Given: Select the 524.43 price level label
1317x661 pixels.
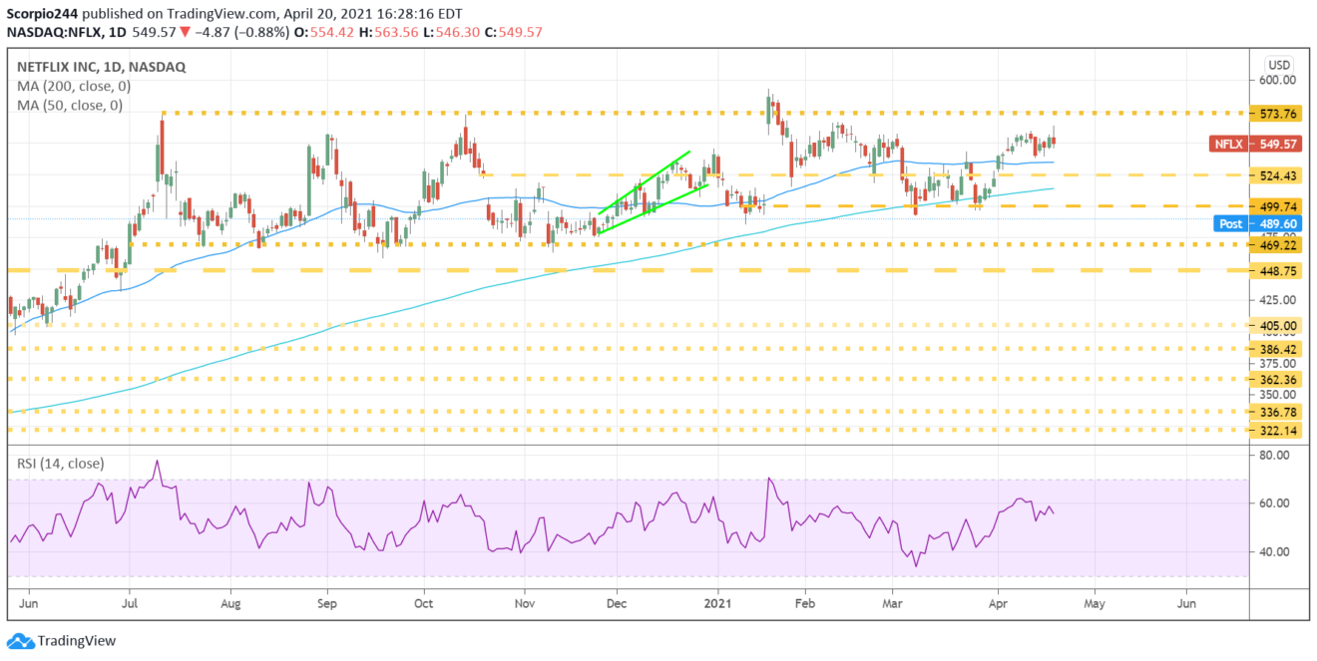Looking at the screenshot, I should click(1278, 175).
